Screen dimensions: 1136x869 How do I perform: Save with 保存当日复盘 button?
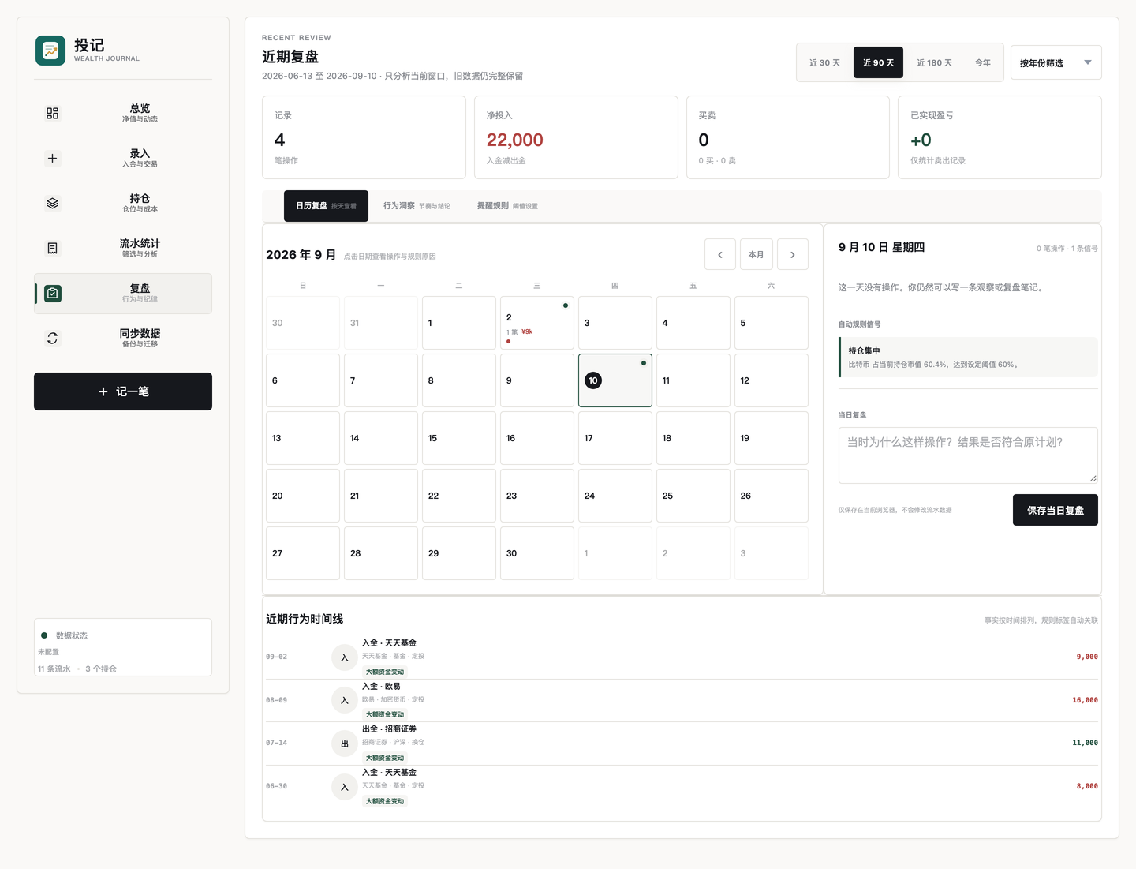coord(1056,510)
